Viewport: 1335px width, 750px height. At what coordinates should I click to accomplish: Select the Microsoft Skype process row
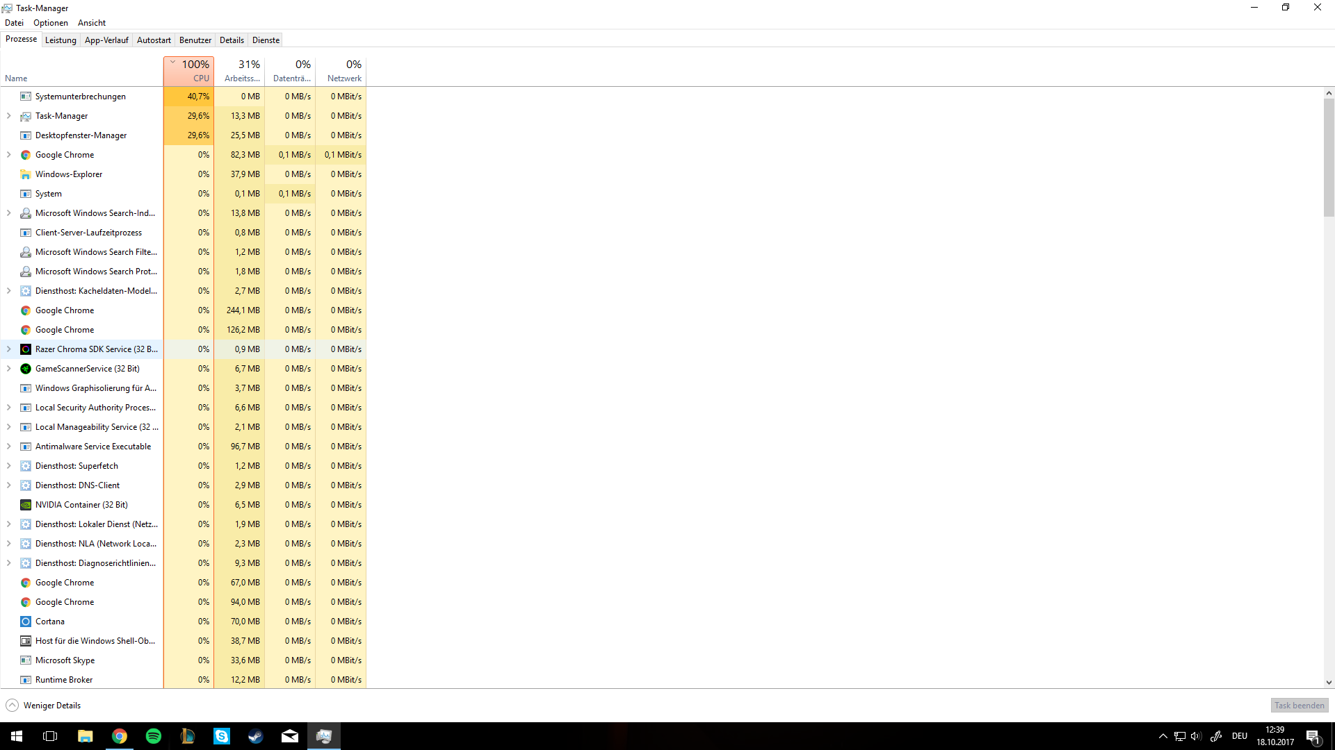click(x=65, y=660)
